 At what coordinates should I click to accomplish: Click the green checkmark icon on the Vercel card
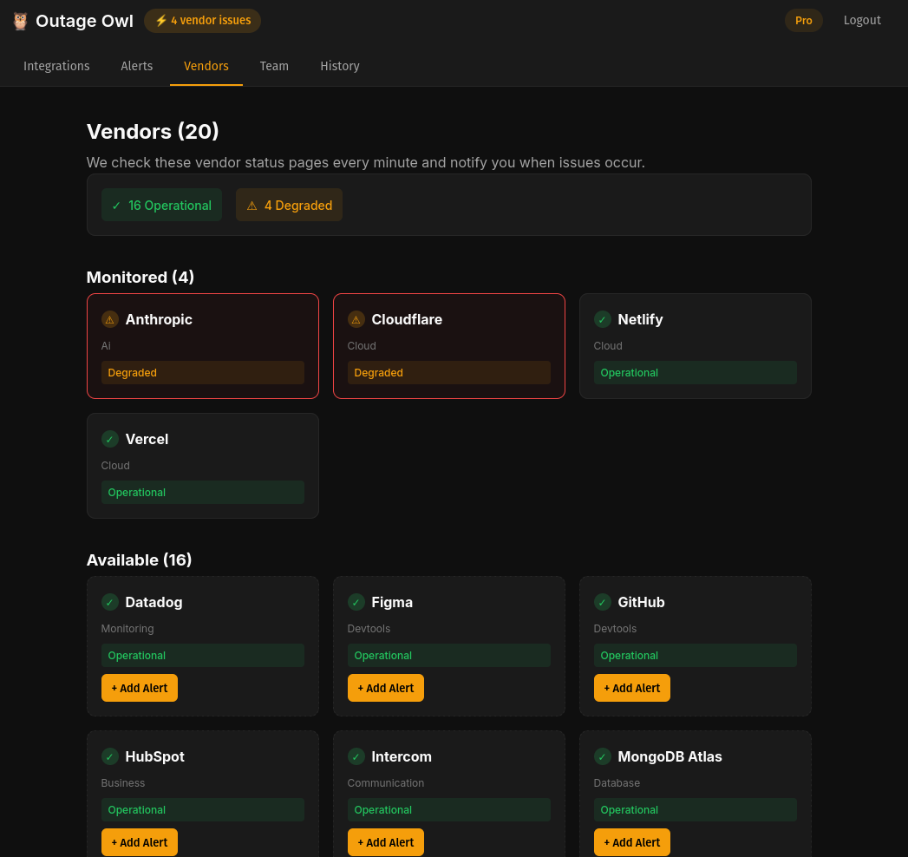click(109, 439)
